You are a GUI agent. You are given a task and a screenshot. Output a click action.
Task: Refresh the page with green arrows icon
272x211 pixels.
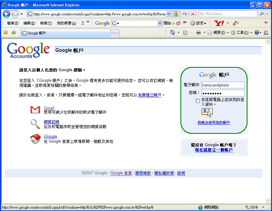[185, 14]
